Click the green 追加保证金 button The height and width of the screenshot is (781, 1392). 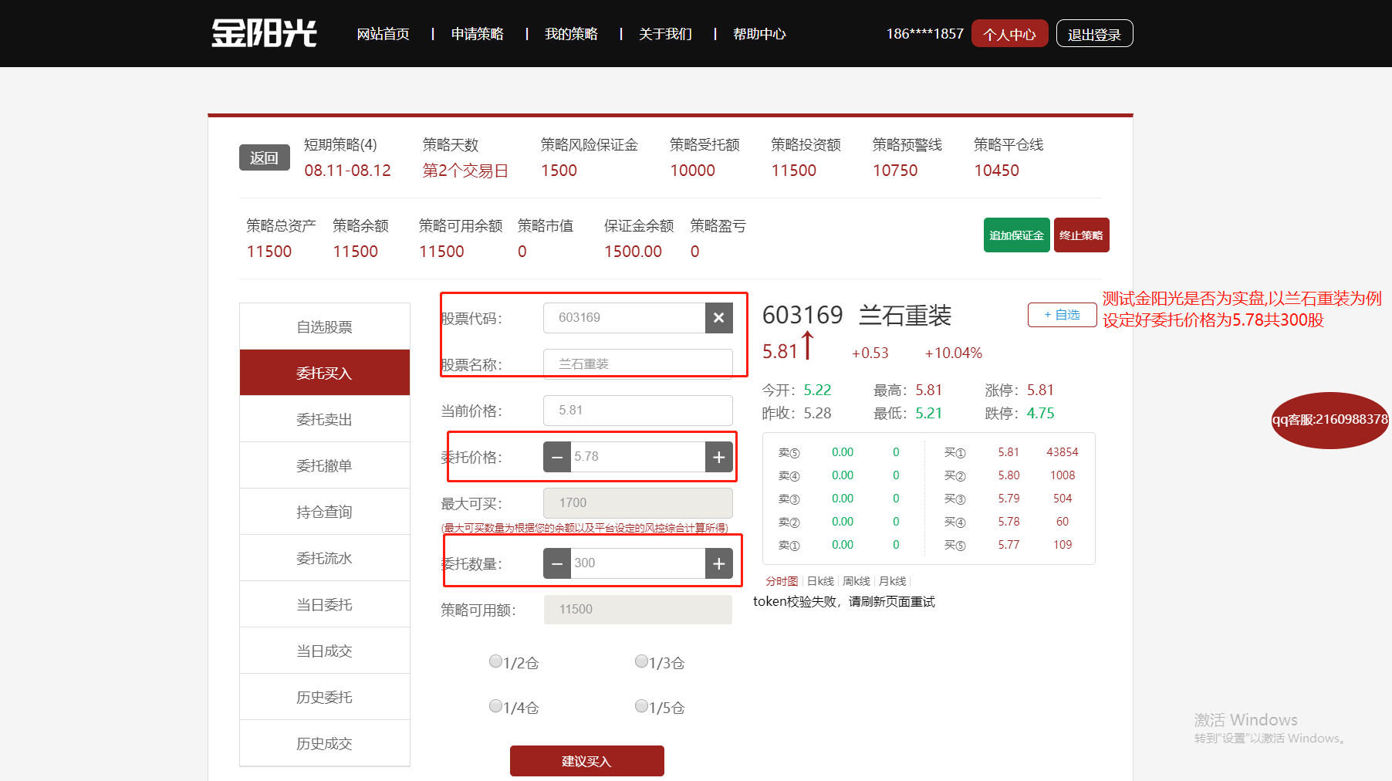1016,235
